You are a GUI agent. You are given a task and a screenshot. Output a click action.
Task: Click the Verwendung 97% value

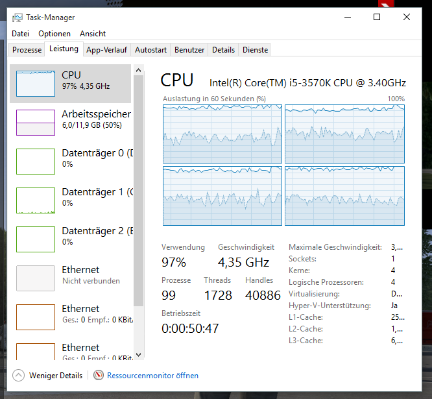click(174, 262)
